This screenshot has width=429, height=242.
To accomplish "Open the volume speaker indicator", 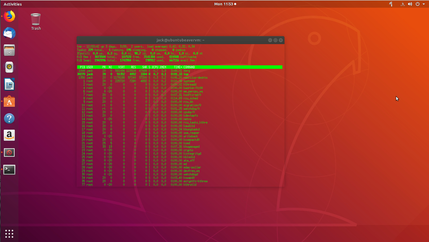I will (410, 4).
